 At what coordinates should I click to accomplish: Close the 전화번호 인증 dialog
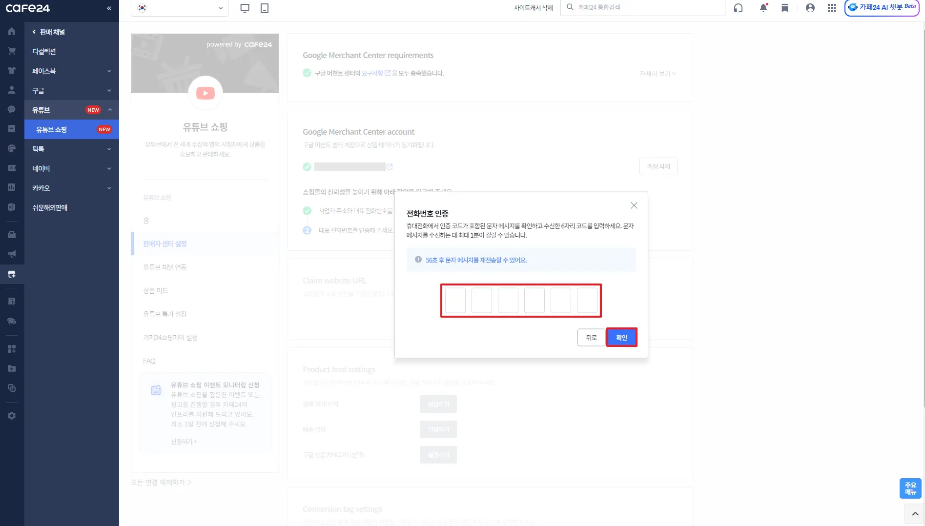tap(634, 205)
